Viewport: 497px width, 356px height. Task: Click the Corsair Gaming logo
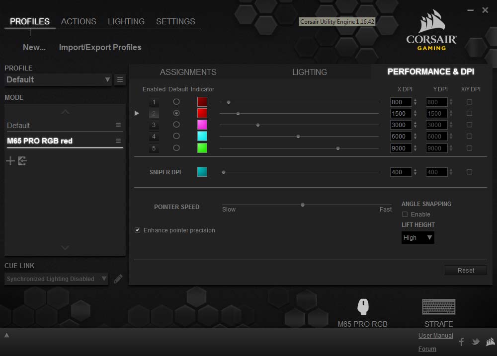point(432,30)
